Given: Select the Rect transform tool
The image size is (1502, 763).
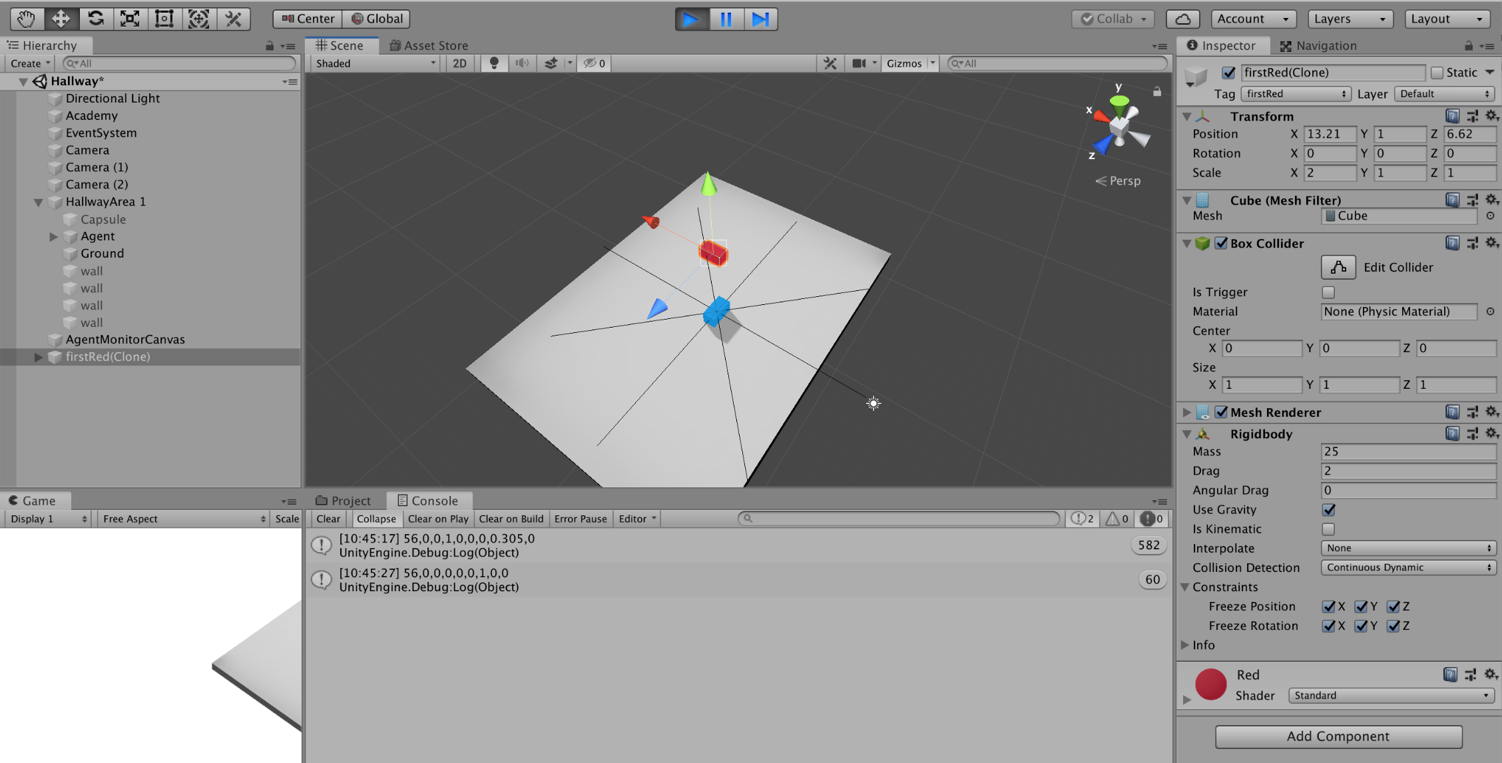Looking at the screenshot, I should 163,19.
